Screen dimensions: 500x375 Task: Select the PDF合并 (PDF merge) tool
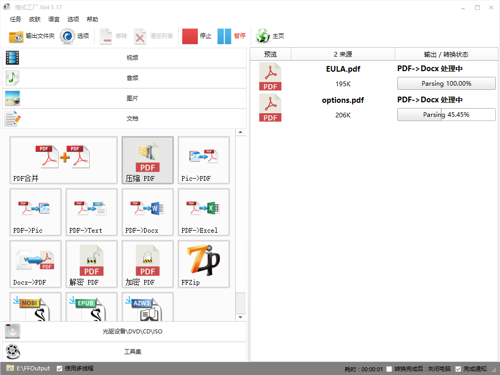[x=63, y=160]
